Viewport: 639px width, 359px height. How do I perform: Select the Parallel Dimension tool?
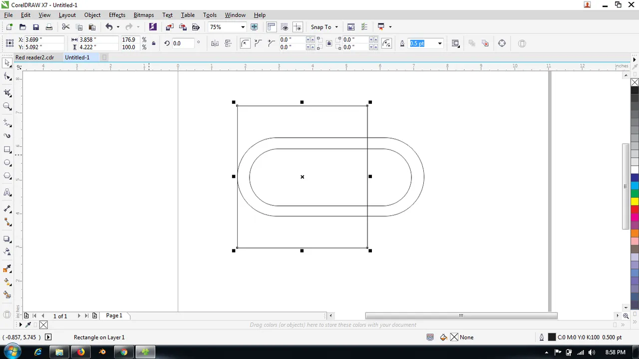pyautogui.click(x=7, y=209)
